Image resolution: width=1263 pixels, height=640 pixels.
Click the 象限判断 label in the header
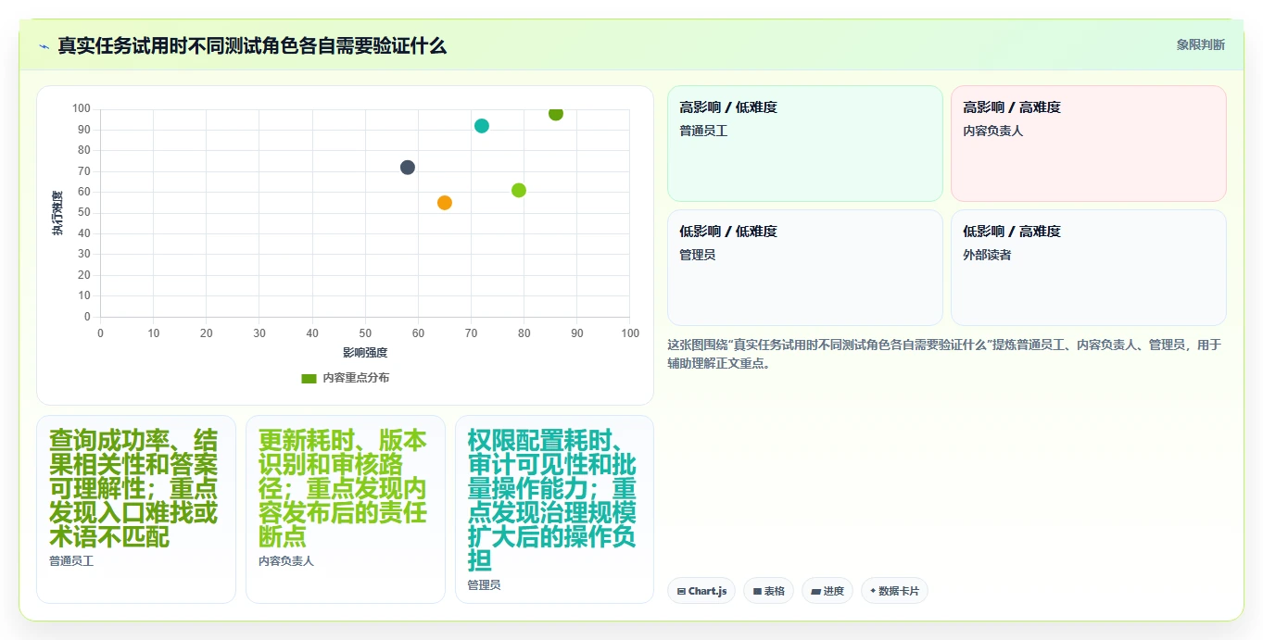(x=1200, y=44)
